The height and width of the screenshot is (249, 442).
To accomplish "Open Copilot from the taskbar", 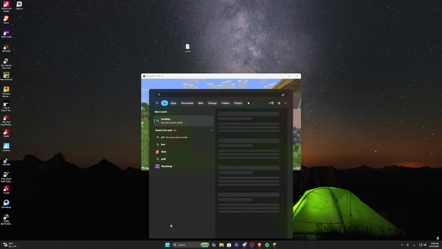I will click(x=214, y=245).
